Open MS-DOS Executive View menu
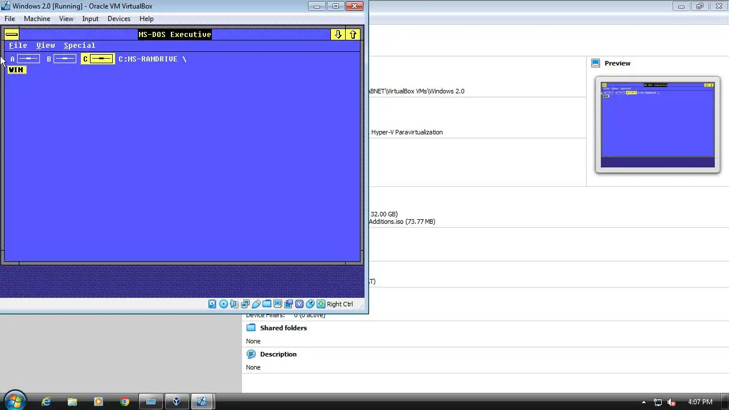The height and width of the screenshot is (410, 729). point(46,46)
